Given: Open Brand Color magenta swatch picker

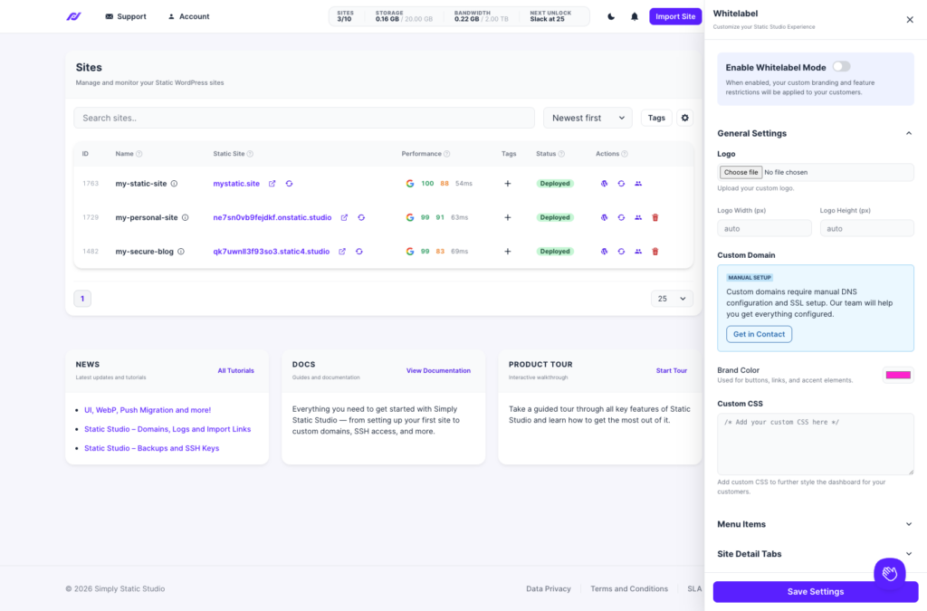Looking at the screenshot, I should pos(898,375).
